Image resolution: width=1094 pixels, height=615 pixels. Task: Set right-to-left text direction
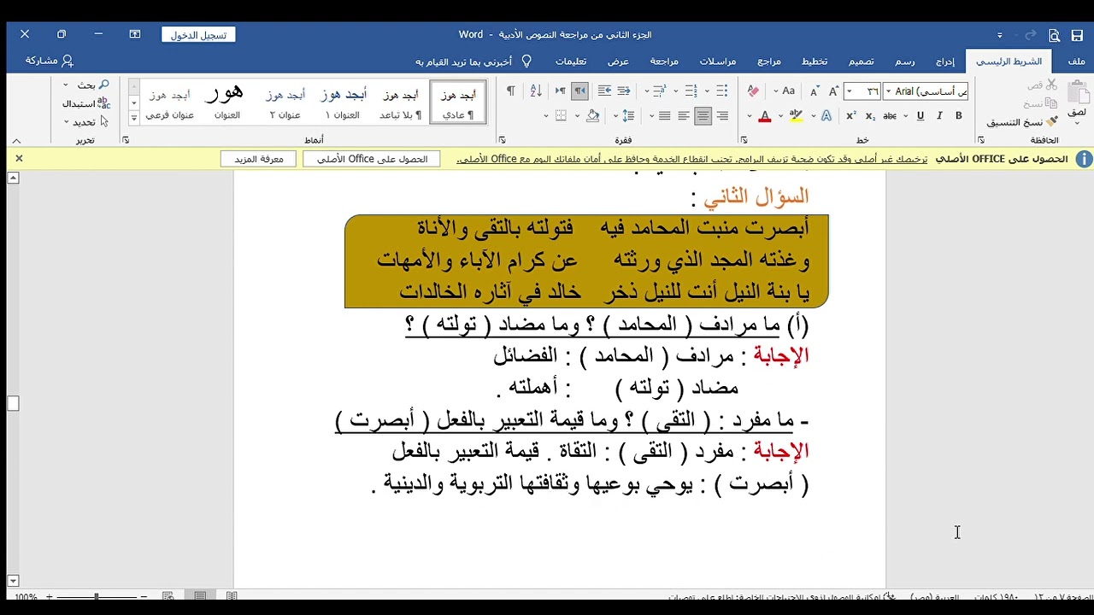(579, 91)
